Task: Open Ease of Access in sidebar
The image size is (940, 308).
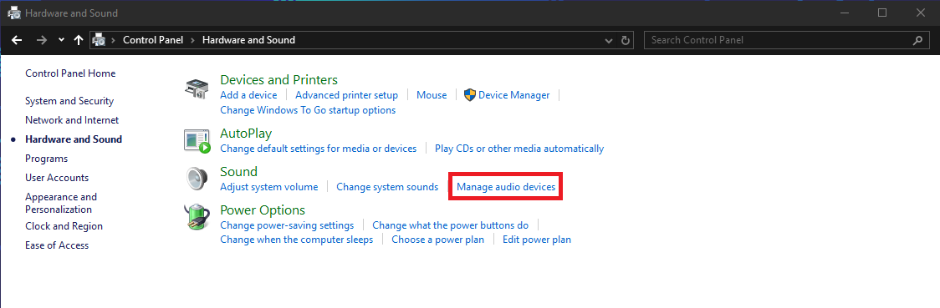Action: point(57,245)
